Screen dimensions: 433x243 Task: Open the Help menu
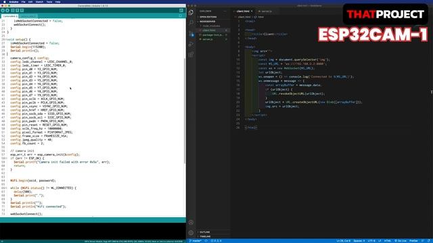point(58,2)
